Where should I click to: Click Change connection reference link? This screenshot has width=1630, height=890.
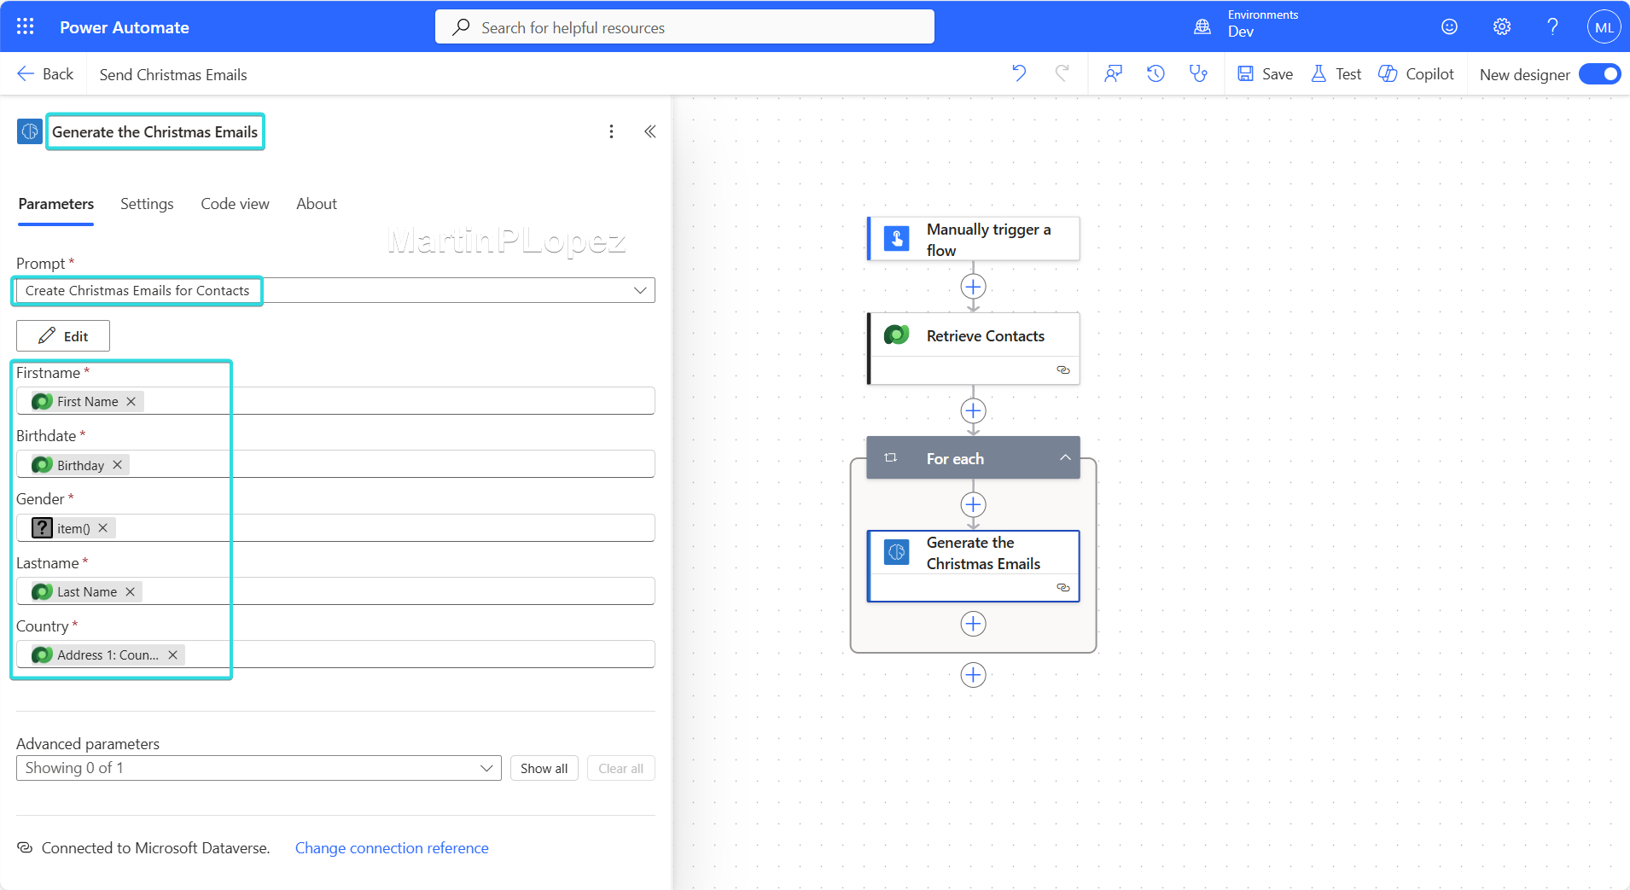pyautogui.click(x=392, y=848)
